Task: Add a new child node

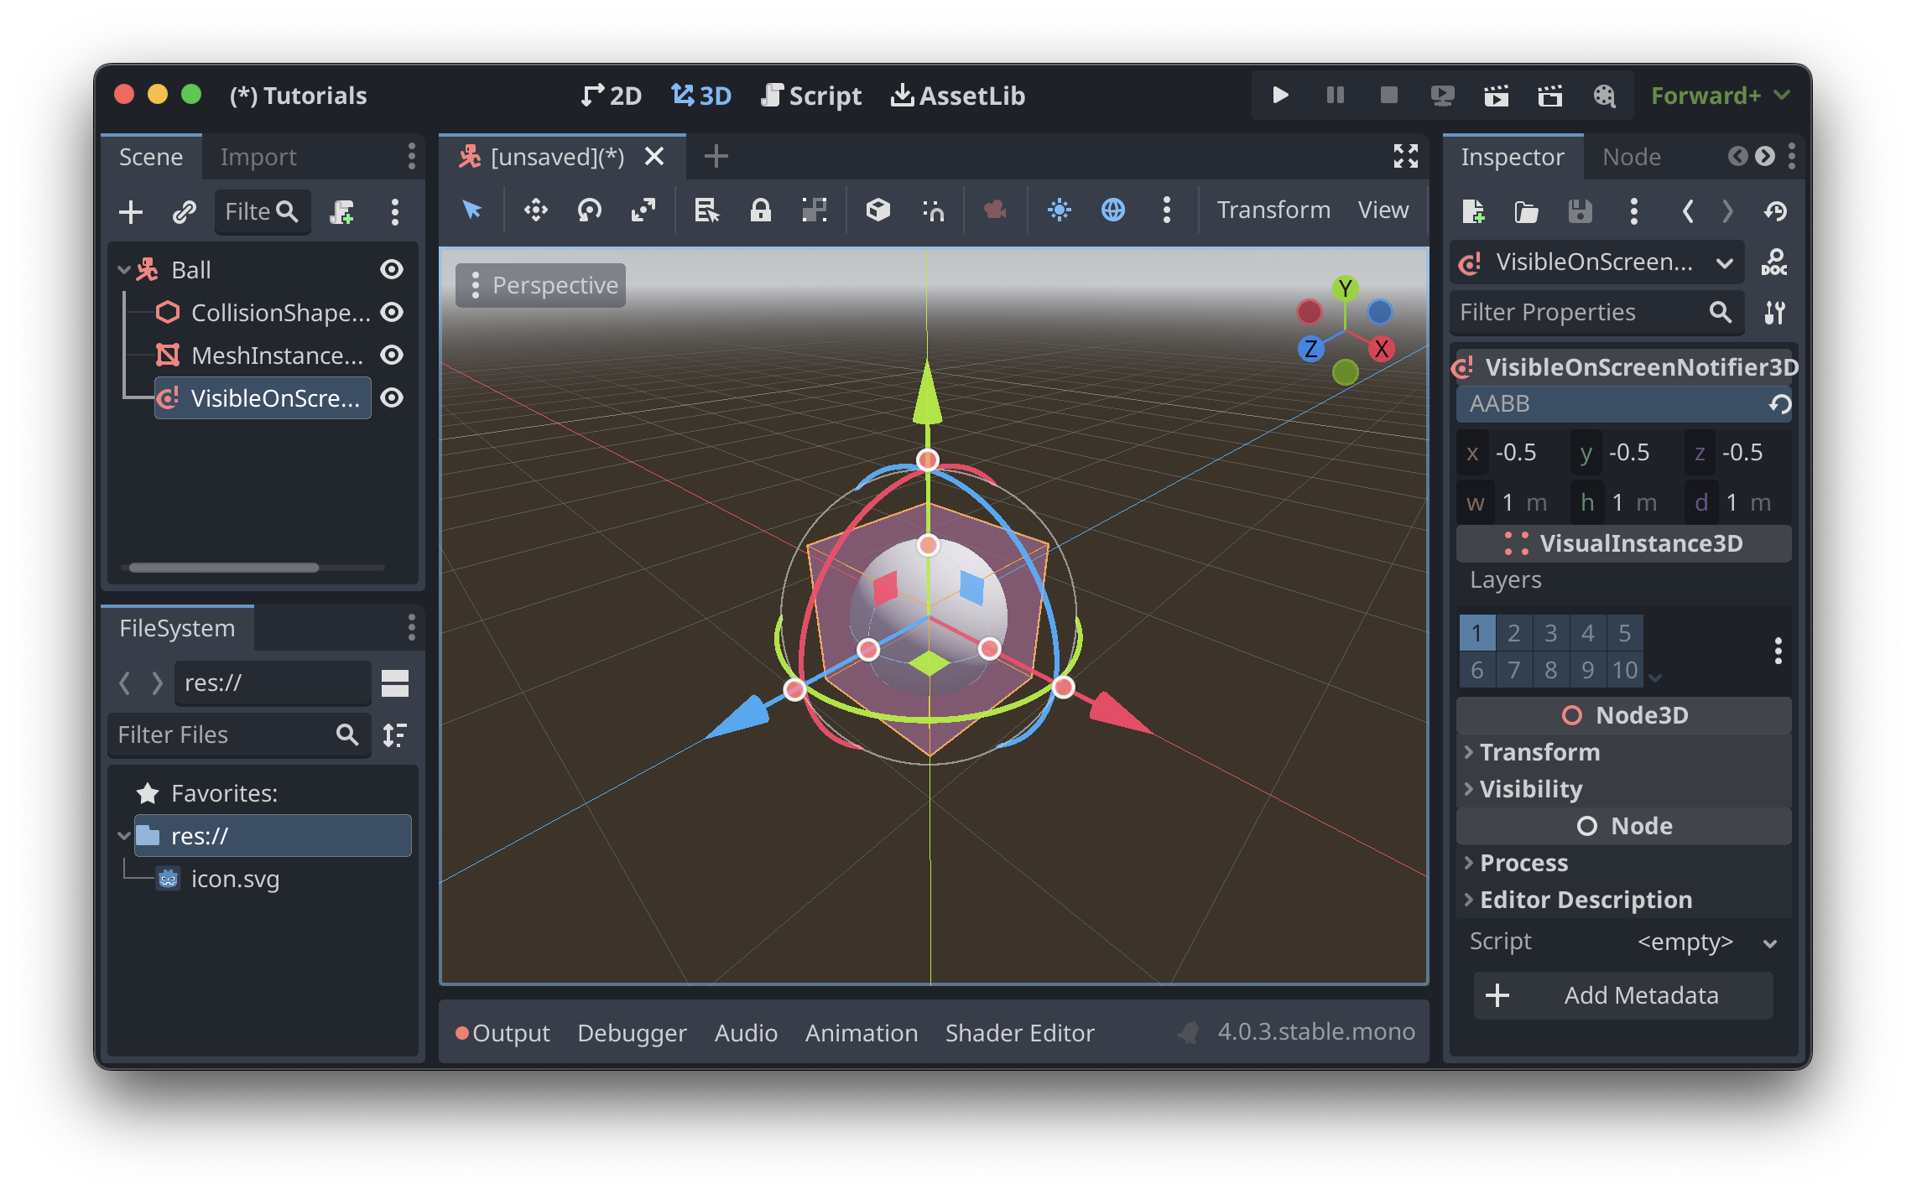Action: [x=131, y=212]
